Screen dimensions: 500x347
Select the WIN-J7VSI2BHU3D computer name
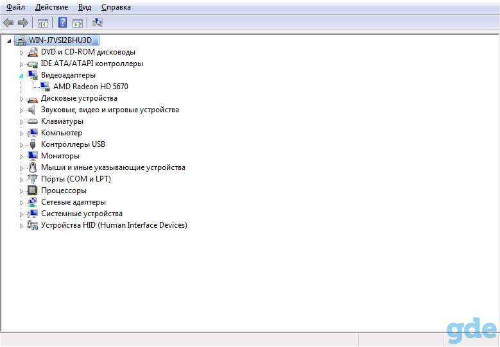click(x=60, y=40)
